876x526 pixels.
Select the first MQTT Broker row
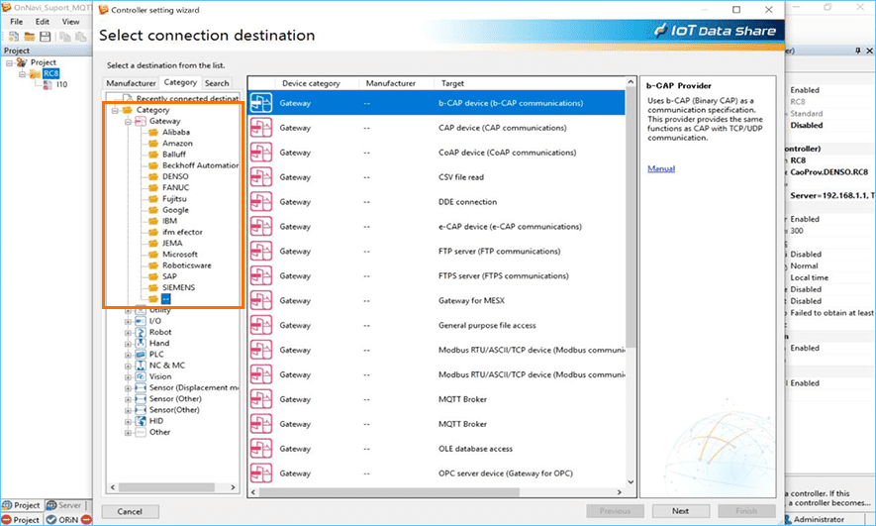click(437, 399)
